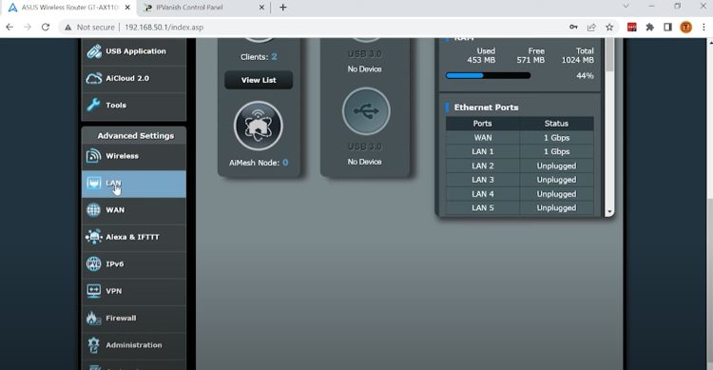
Task: Bookmark this page with star icon
Action: pos(609,28)
